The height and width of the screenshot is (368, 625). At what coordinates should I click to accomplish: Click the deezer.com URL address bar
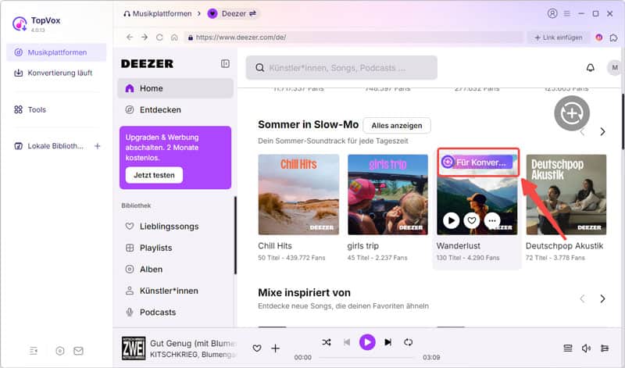354,37
